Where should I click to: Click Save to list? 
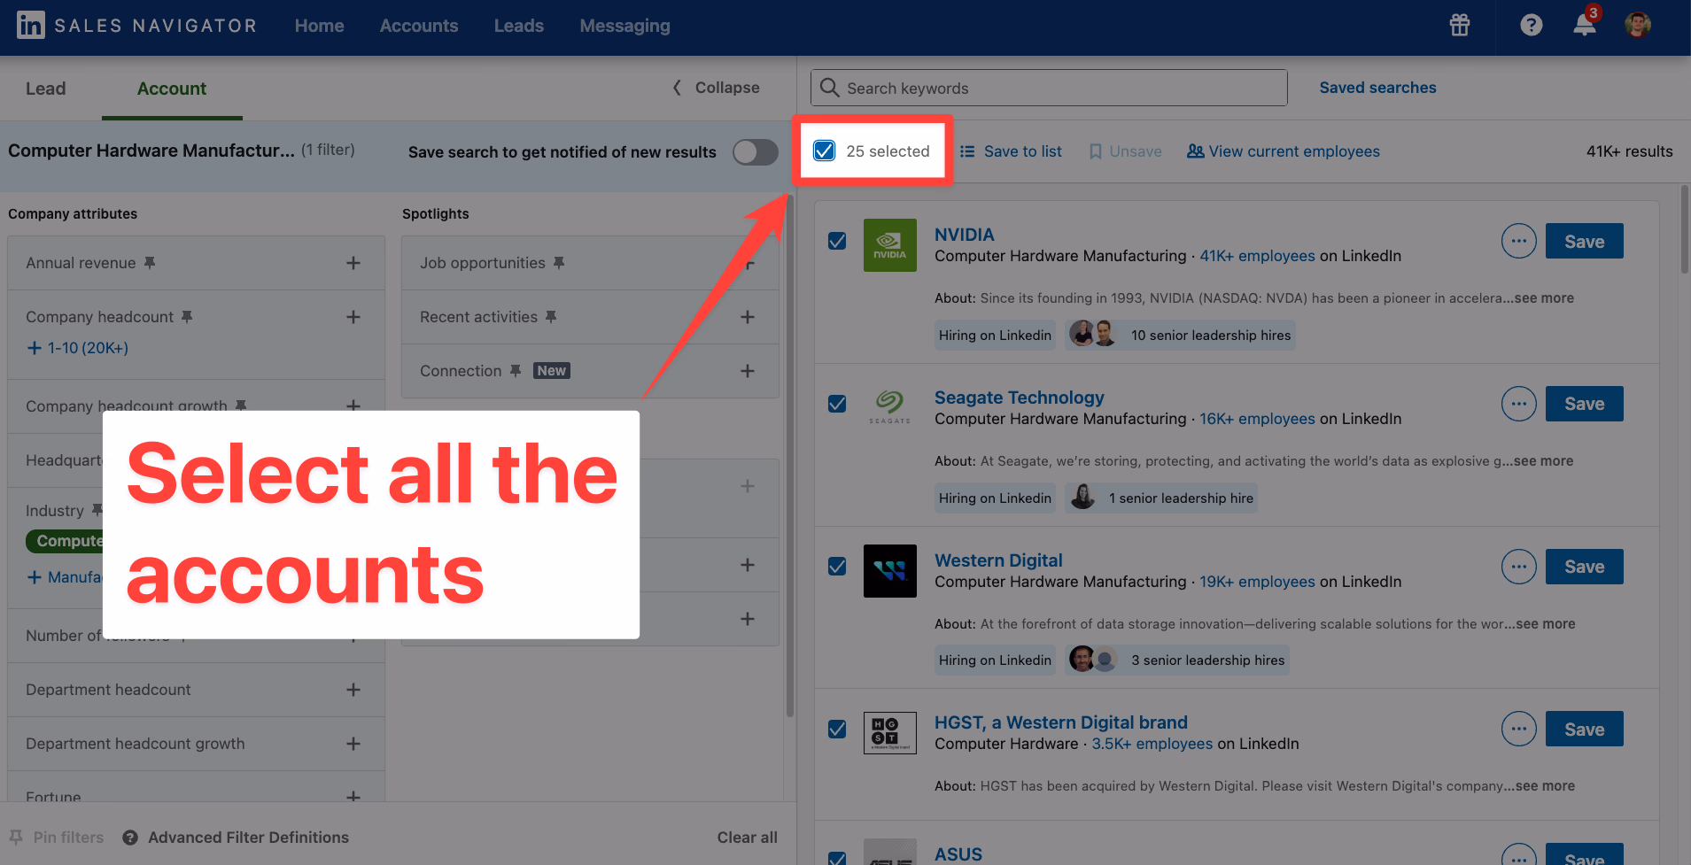tap(1011, 151)
